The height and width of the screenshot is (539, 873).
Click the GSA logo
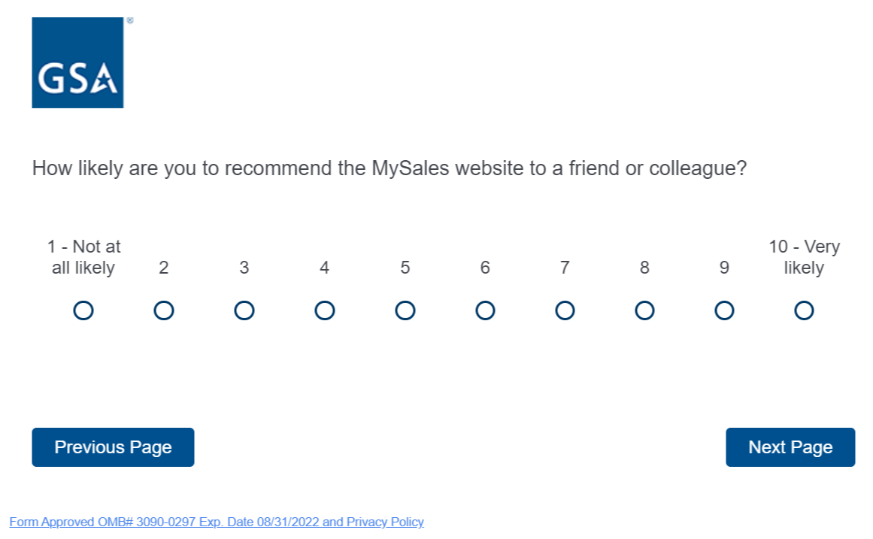pos(77,63)
